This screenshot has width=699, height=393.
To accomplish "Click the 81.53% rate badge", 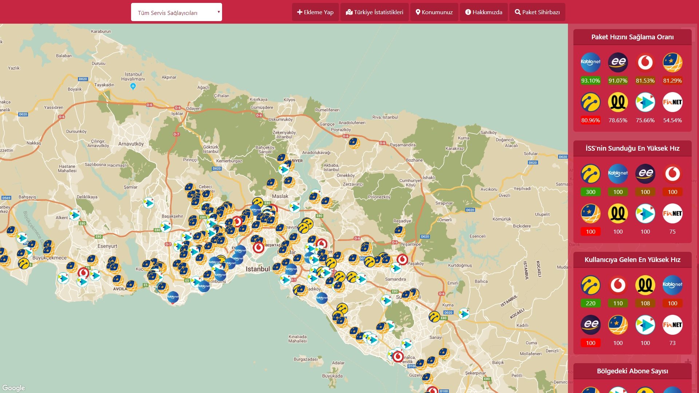I will [645, 81].
